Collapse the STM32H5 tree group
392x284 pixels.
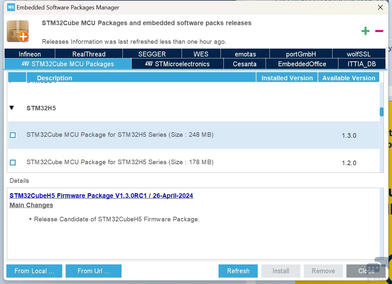12,108
